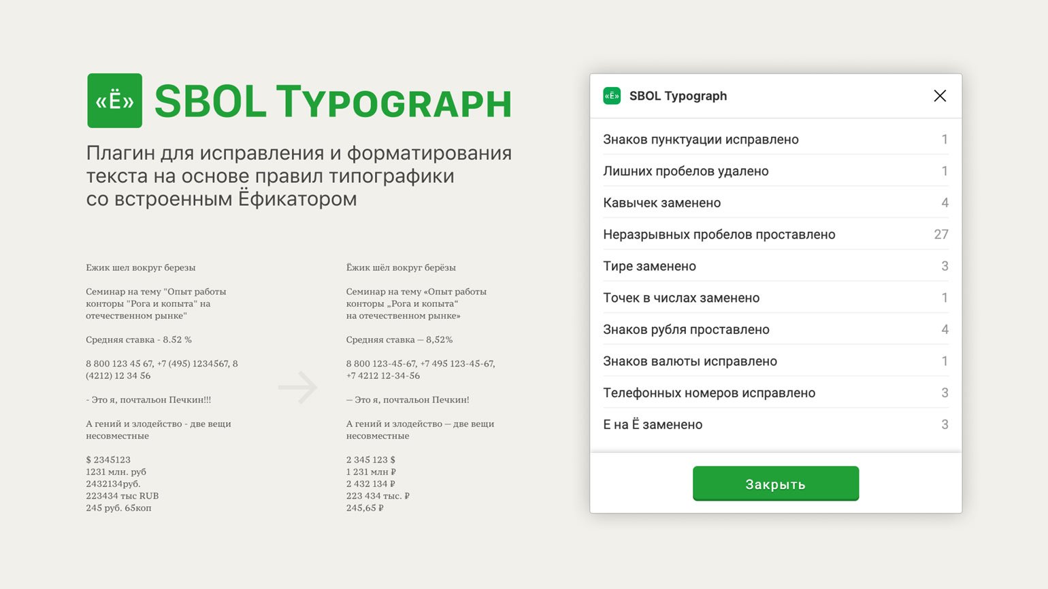
Task: Click the plugin description paragraph 'Плагин для исправления'
Action: point(299,175)
